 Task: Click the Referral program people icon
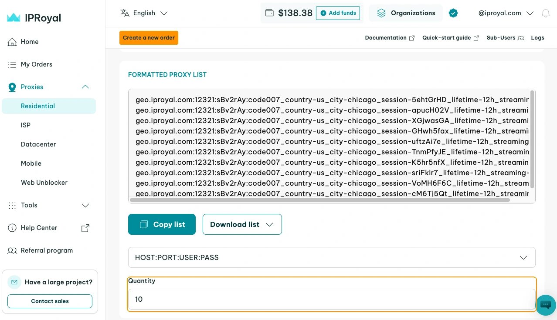coord(12,250)
